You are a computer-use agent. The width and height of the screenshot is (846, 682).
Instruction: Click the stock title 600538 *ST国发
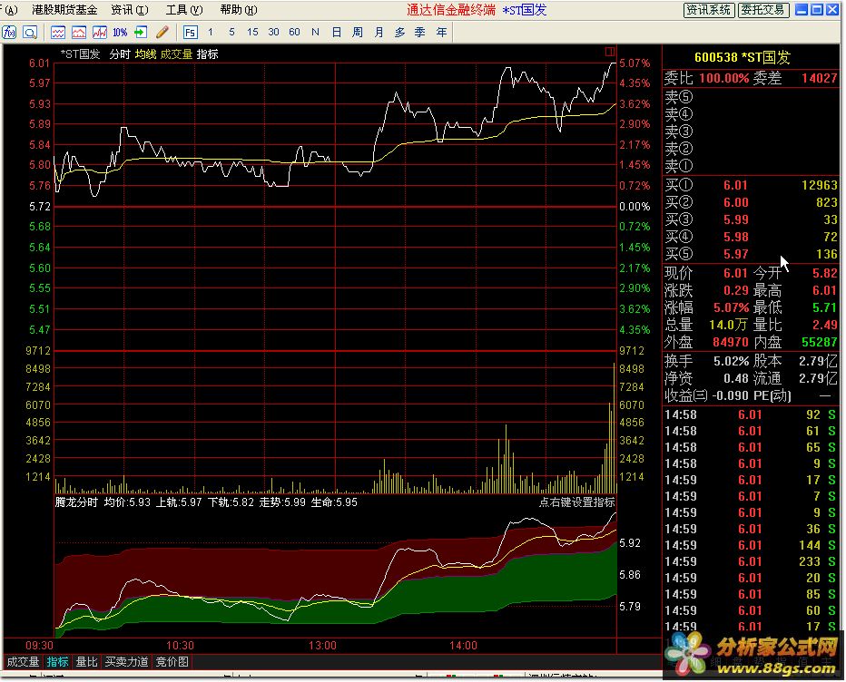[743, 57]
